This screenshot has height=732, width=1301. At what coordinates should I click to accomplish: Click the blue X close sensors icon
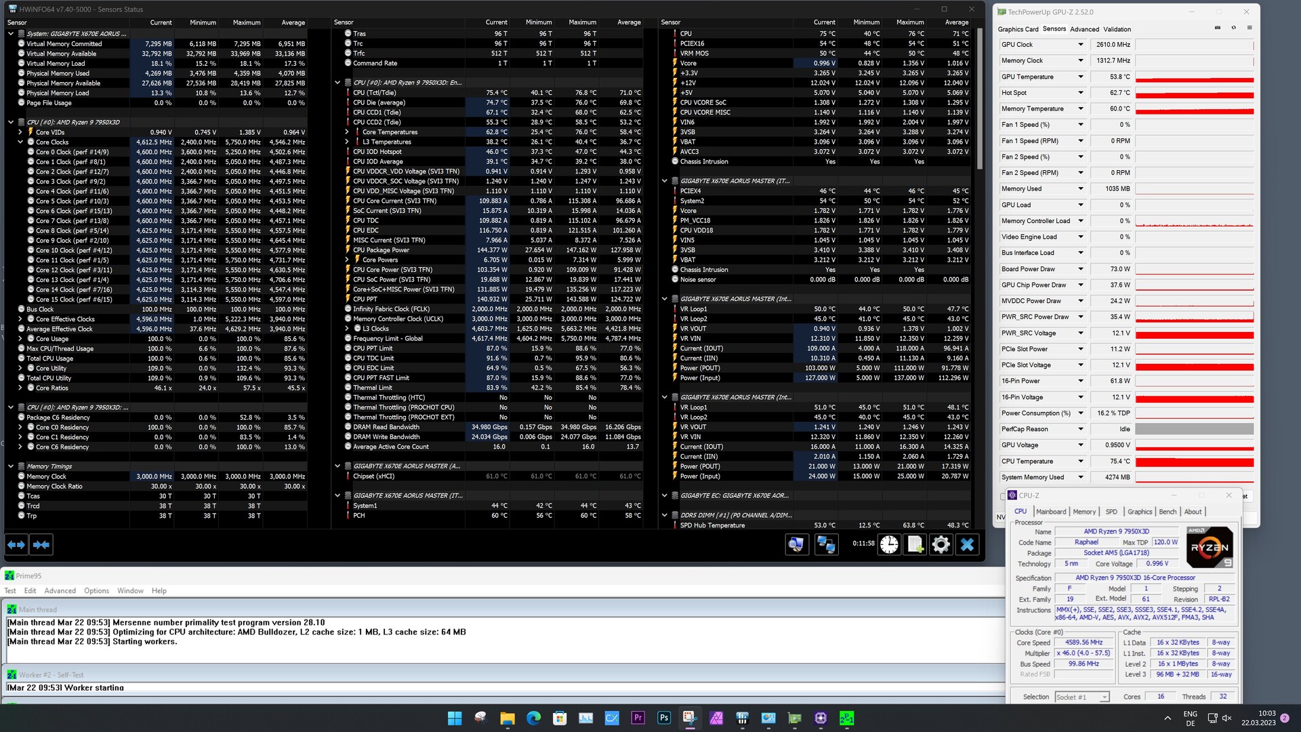click(x=967, y=544)
